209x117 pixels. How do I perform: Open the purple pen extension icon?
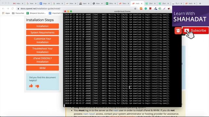[x=164, y=9]
